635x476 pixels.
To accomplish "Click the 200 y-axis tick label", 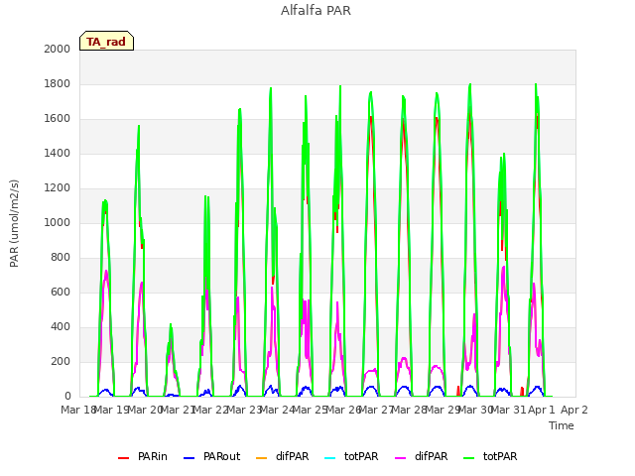I will [x=61, y=361].
